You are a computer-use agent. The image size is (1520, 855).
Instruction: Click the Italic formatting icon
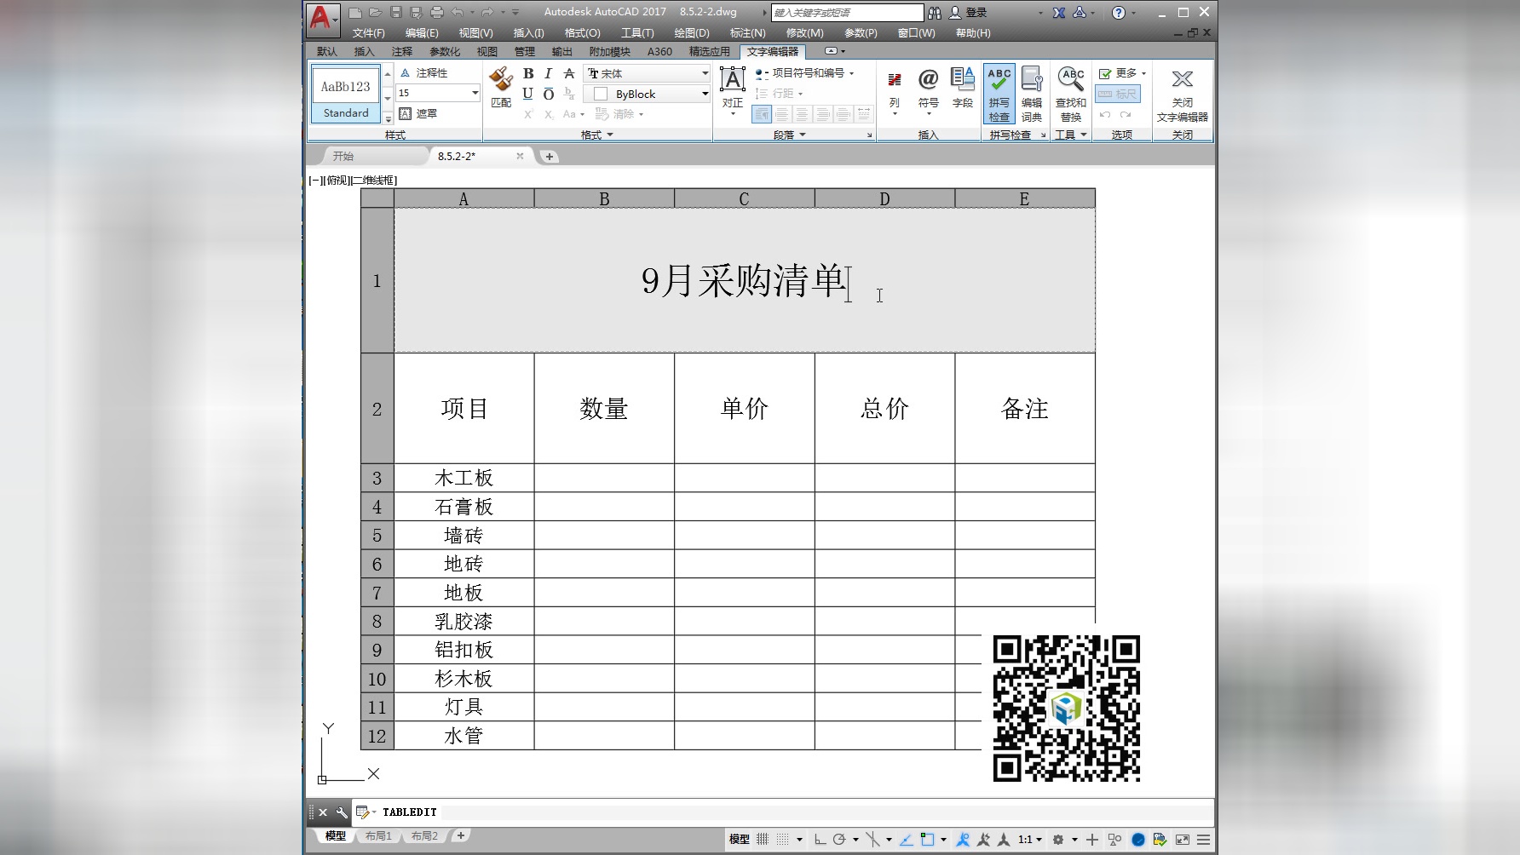549,73
